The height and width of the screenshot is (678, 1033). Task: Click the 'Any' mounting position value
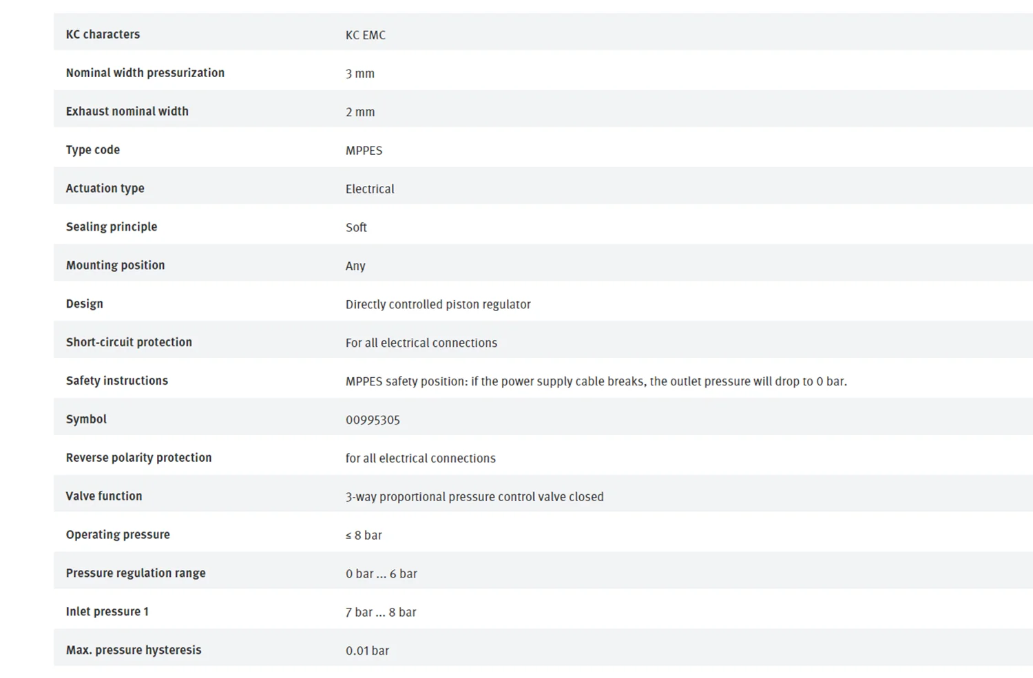[355, 266]
